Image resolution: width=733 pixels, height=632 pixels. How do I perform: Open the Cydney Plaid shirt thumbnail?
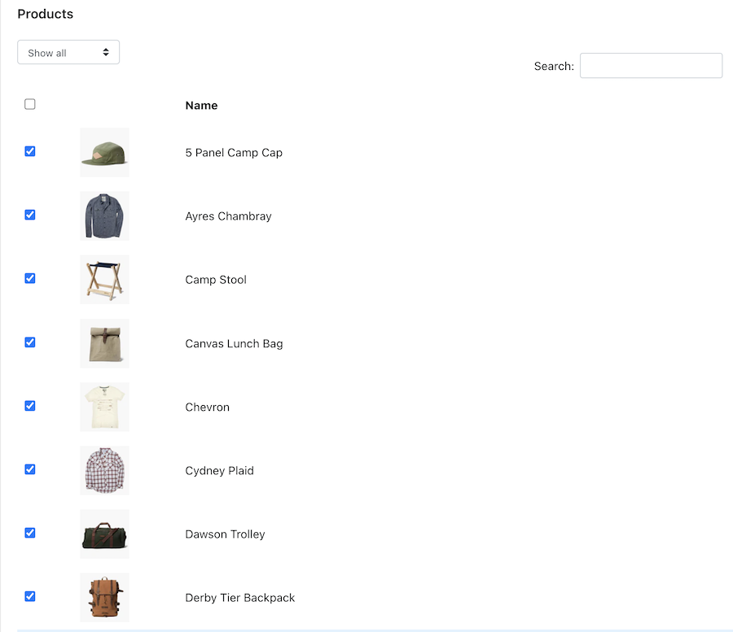(104, 470)
